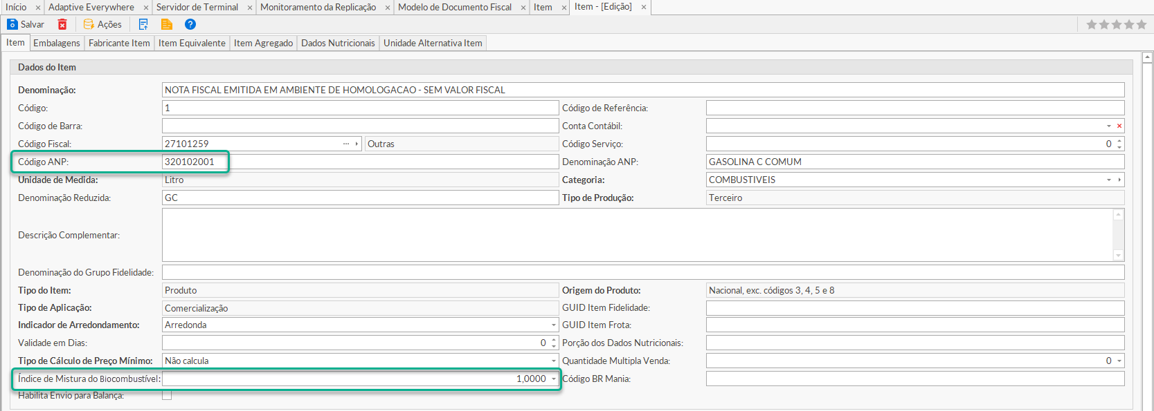This screenshot has height=411, width=1154.
Task: Close the Item tab
Action: click(564, 8)
